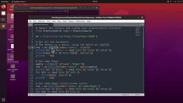
Task: Open the Spaces: 4 indentation selector
Action: point(126,95)
